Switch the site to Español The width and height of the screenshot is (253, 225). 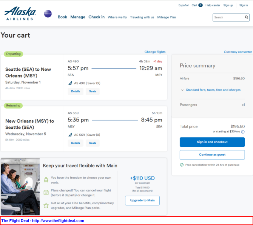pos(184,5)
